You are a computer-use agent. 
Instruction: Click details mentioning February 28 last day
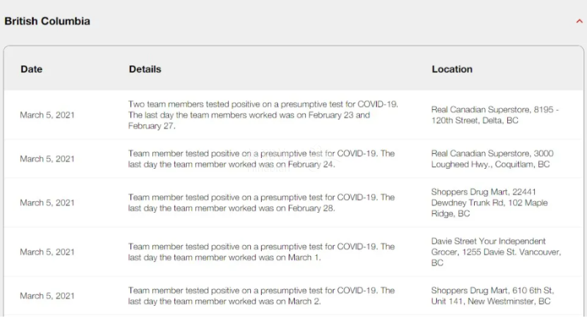coord(261,203)
